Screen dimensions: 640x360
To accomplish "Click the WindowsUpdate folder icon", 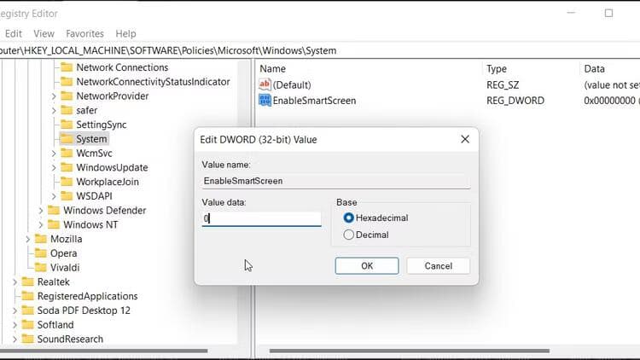I will pos(66,168).
